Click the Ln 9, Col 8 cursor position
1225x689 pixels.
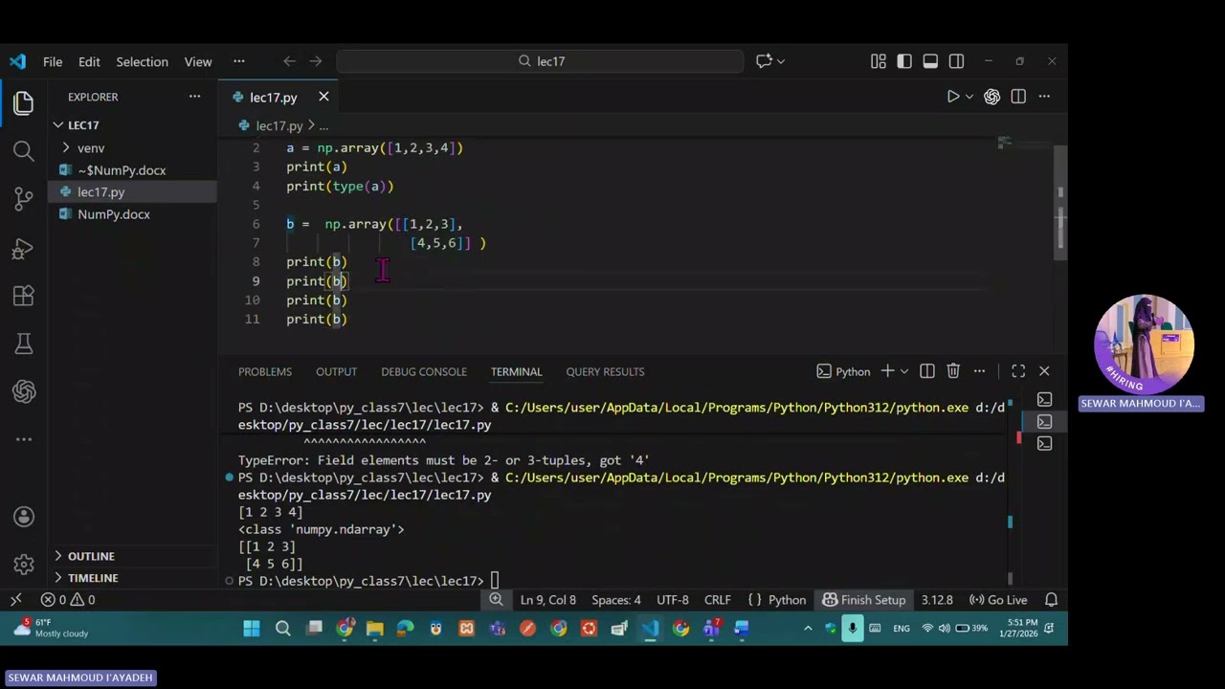548,600
